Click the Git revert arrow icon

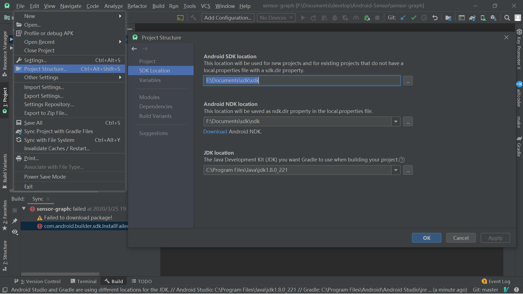coord(435,18)
